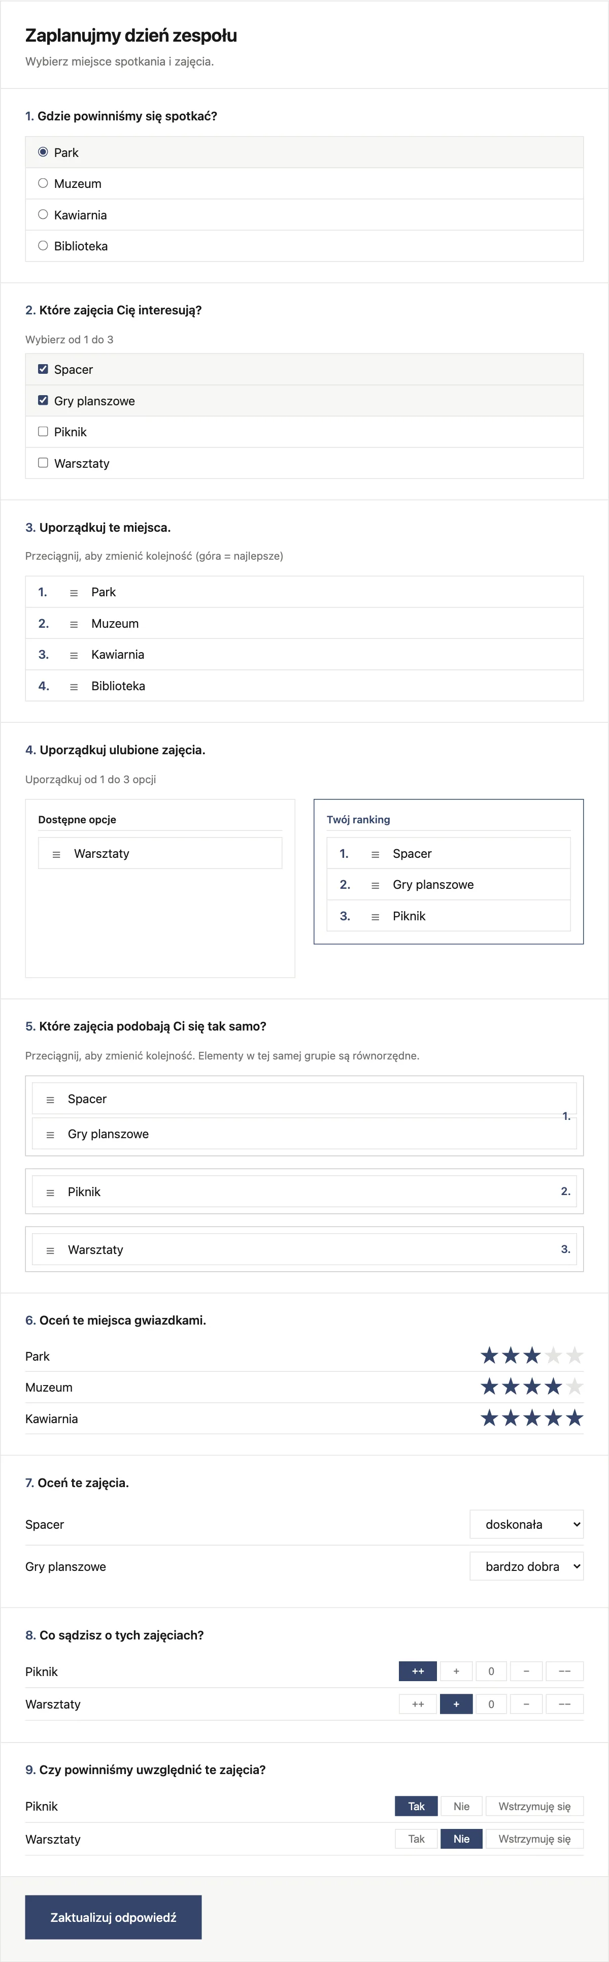Click the drag handle next to Biblioteka ranking item
The image size is (609, 1962).
74,686
